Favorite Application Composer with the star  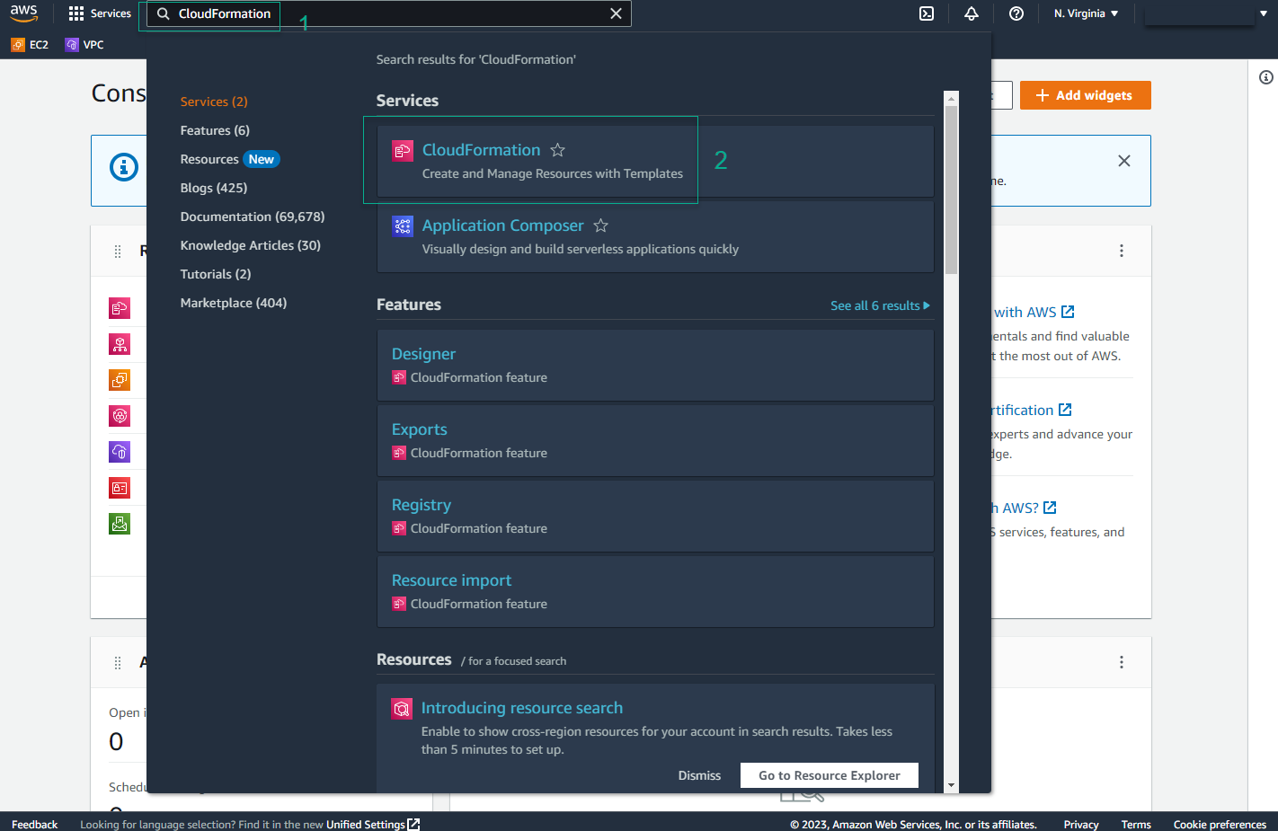pyautogui.click(x=600, y=225)
